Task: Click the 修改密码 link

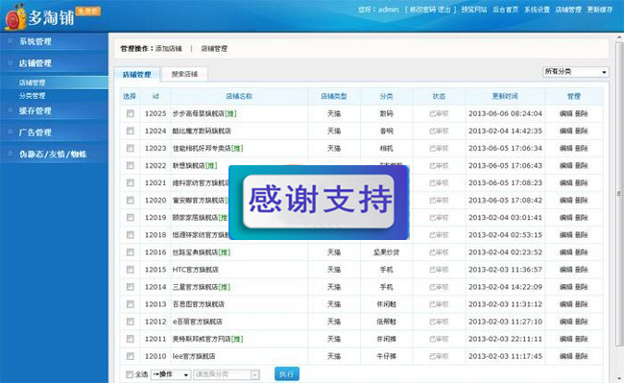Action: click(422, 10)
